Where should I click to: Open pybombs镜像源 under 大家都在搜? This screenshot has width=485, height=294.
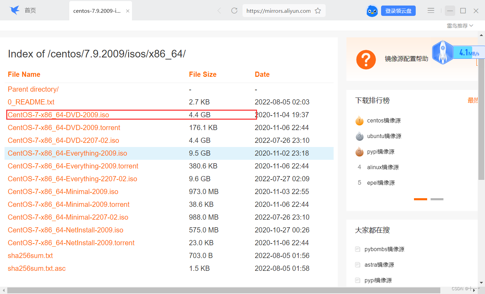(384, 249)
